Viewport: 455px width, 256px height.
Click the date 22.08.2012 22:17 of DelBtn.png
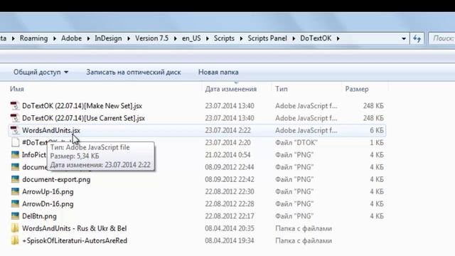[230, 216]
